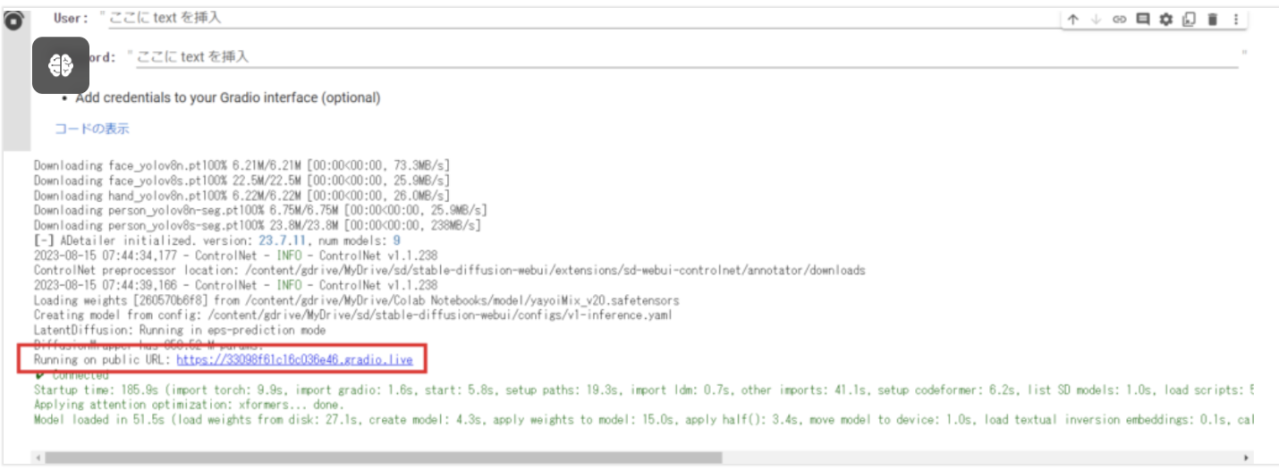The height and width of the screenshot is (470, 1279).
Task: Click 'Add credentials to your Gradio interface' text
Action: [228, 97]
